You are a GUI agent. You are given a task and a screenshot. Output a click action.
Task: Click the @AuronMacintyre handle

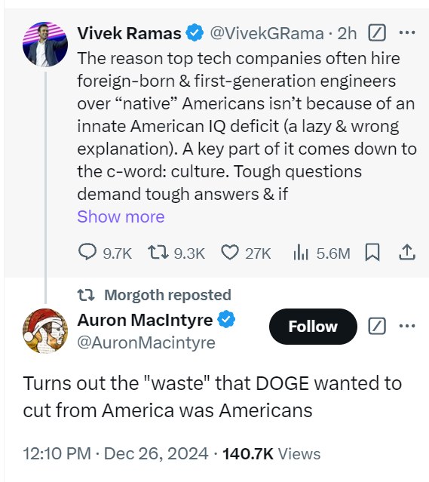[x=146, y=342]
